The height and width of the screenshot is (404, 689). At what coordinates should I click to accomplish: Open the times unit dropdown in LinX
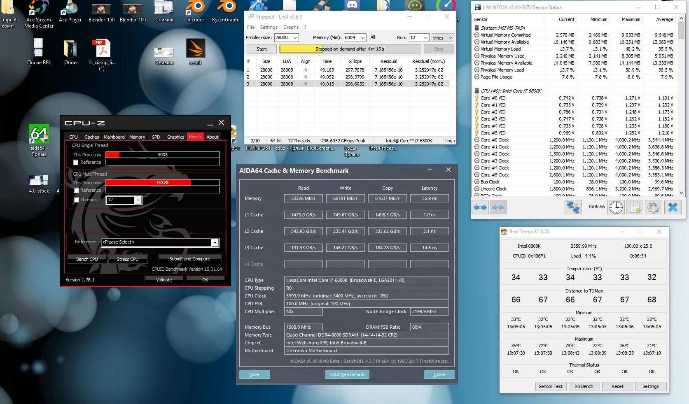pos(443,37)
